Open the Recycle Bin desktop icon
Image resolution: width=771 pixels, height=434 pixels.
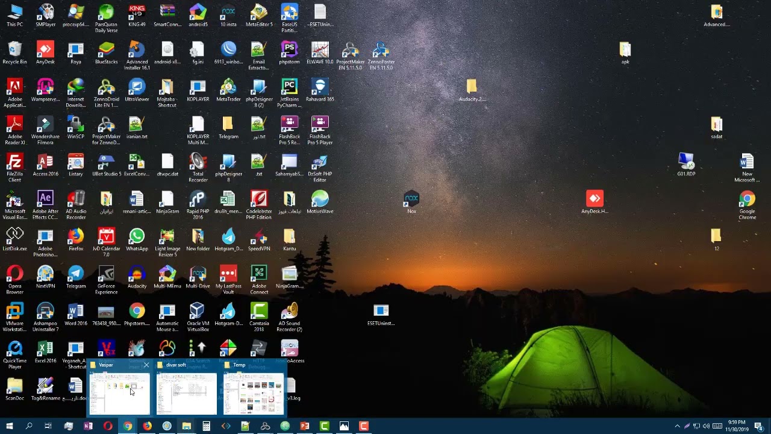[14, 53]
